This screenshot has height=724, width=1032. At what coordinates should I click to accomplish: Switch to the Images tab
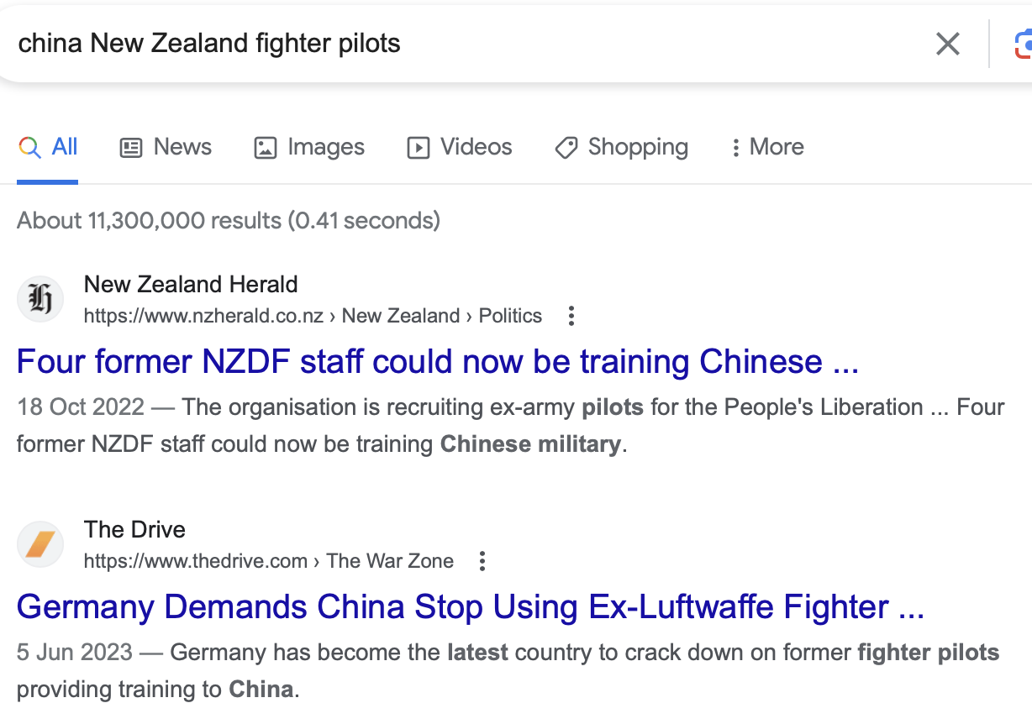(309, 147)
